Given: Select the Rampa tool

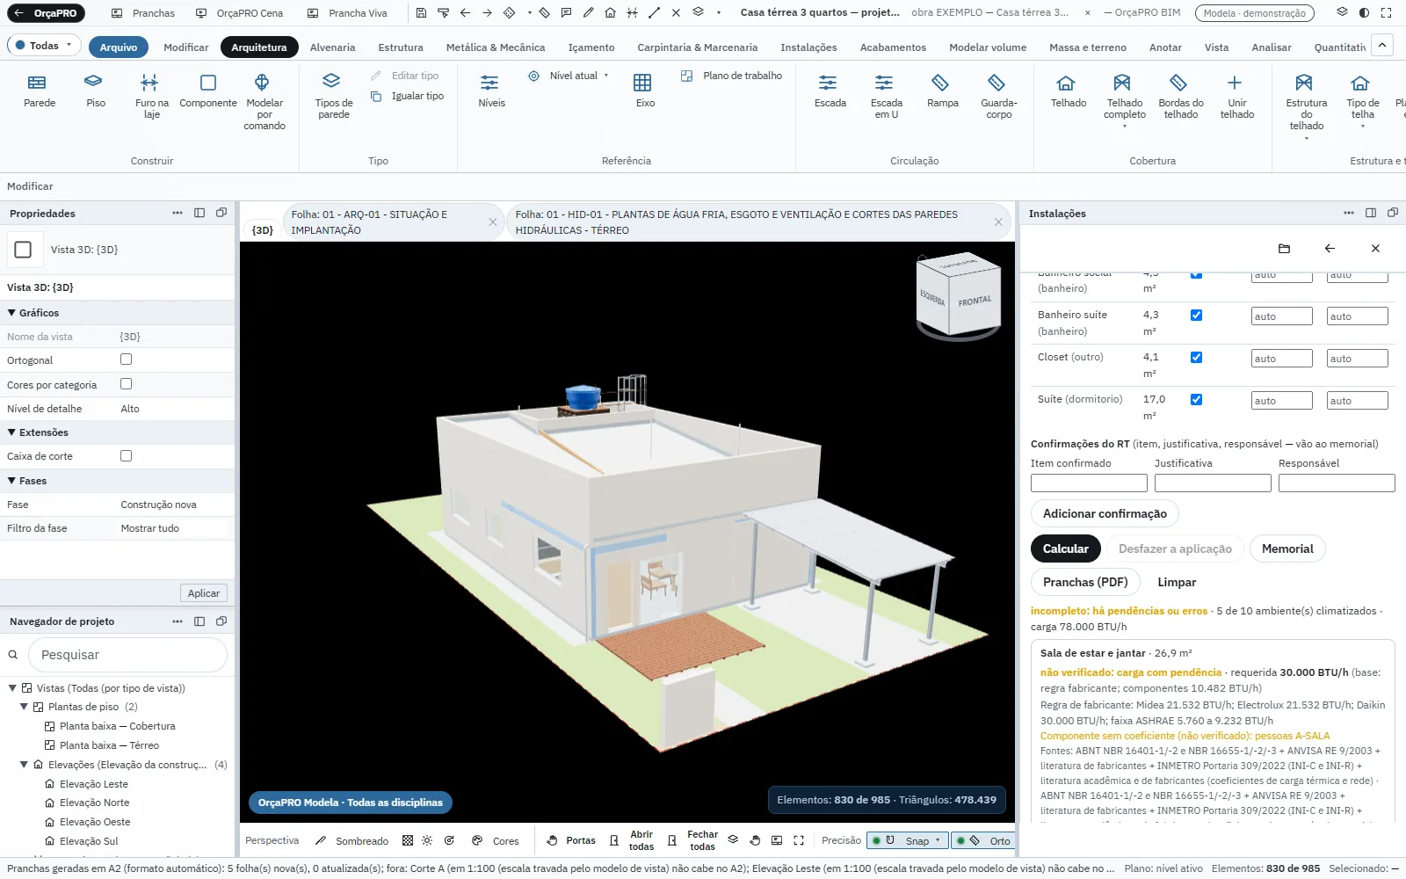Looking at the screenshot, I should coord(942,91).
